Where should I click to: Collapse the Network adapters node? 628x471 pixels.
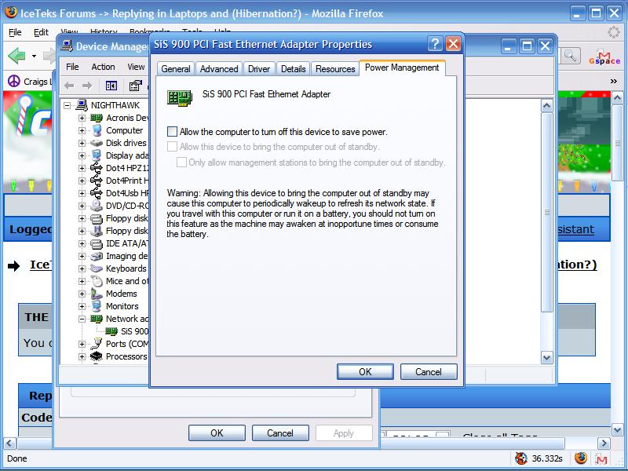(82, 319)
